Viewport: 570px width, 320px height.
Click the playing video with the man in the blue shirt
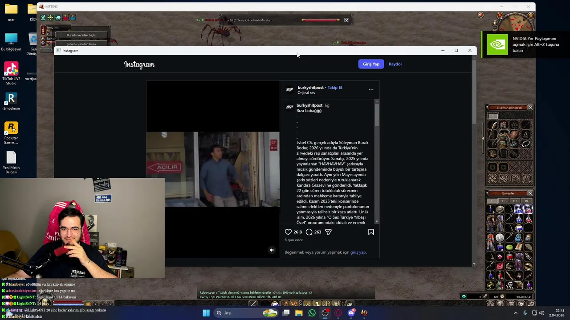213,169
